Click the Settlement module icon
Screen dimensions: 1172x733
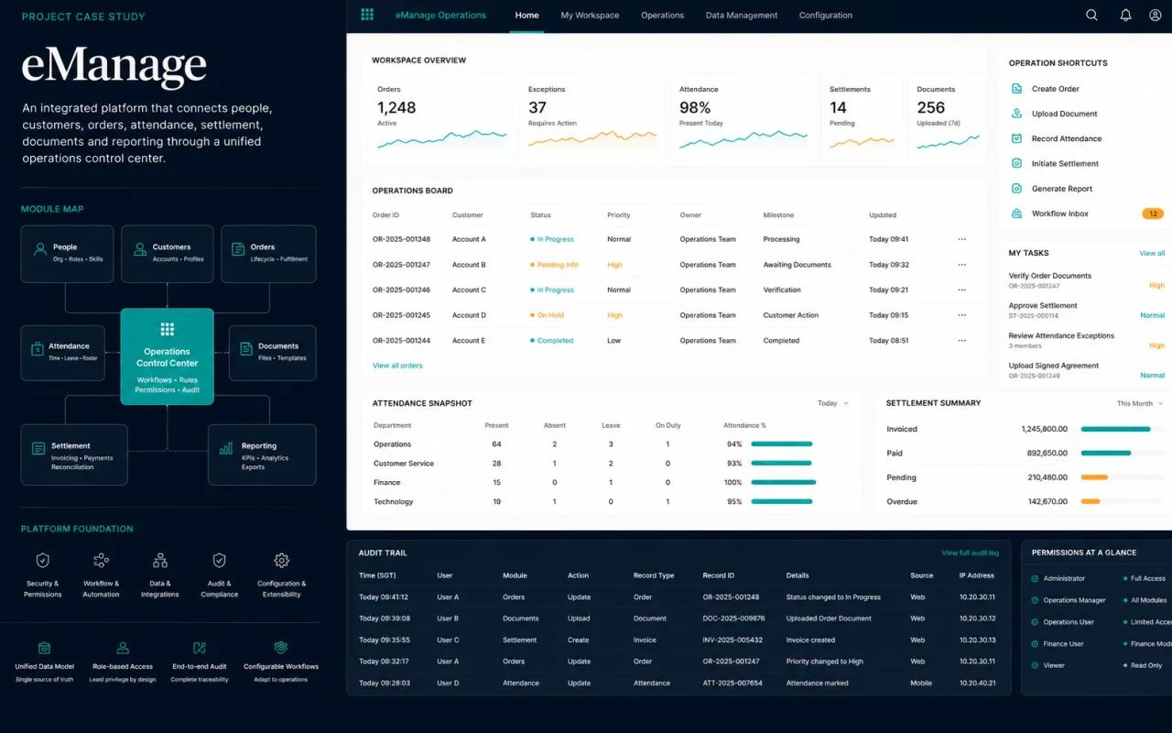38,449
